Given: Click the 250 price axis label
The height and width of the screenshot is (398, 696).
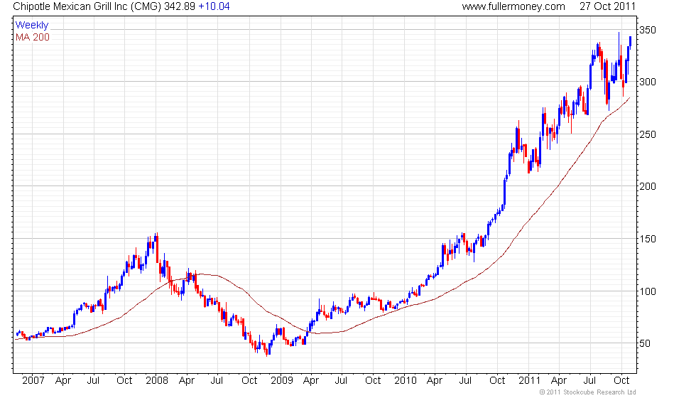Looking at the screenshot, I should click(647, 134).
